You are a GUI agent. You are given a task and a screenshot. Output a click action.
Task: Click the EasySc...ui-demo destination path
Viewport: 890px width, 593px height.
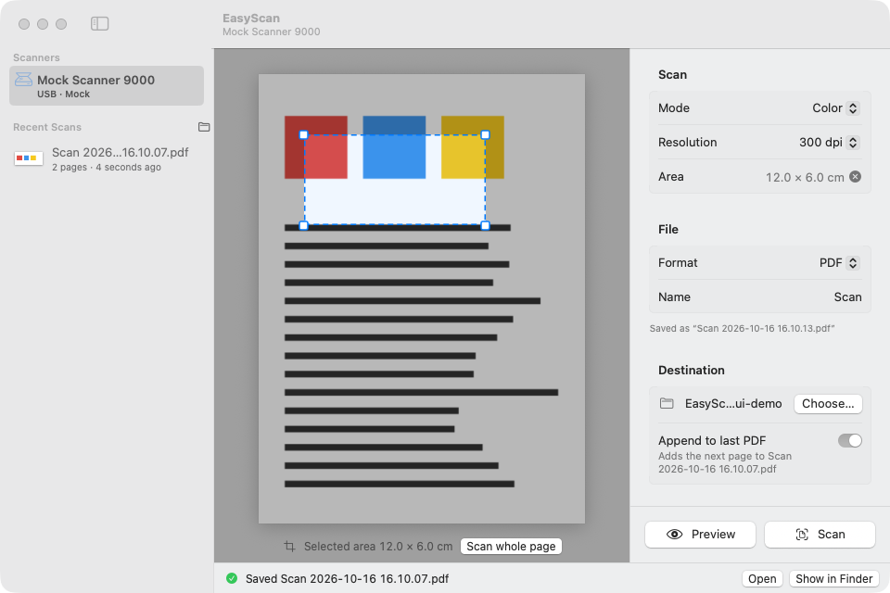coord(733,403)
